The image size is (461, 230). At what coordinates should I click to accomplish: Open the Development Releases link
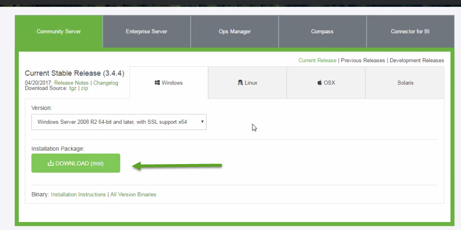point(417,60)
